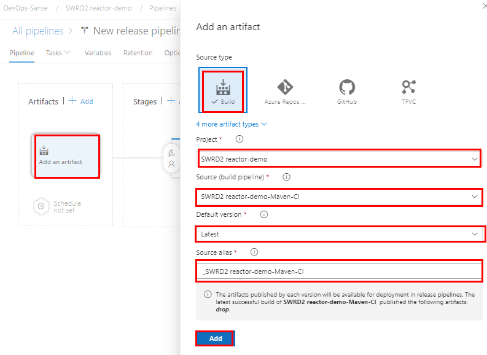Open Source build pipeline dropdown
The height and width of the screenshot is (355, 487).
point(339,197)
